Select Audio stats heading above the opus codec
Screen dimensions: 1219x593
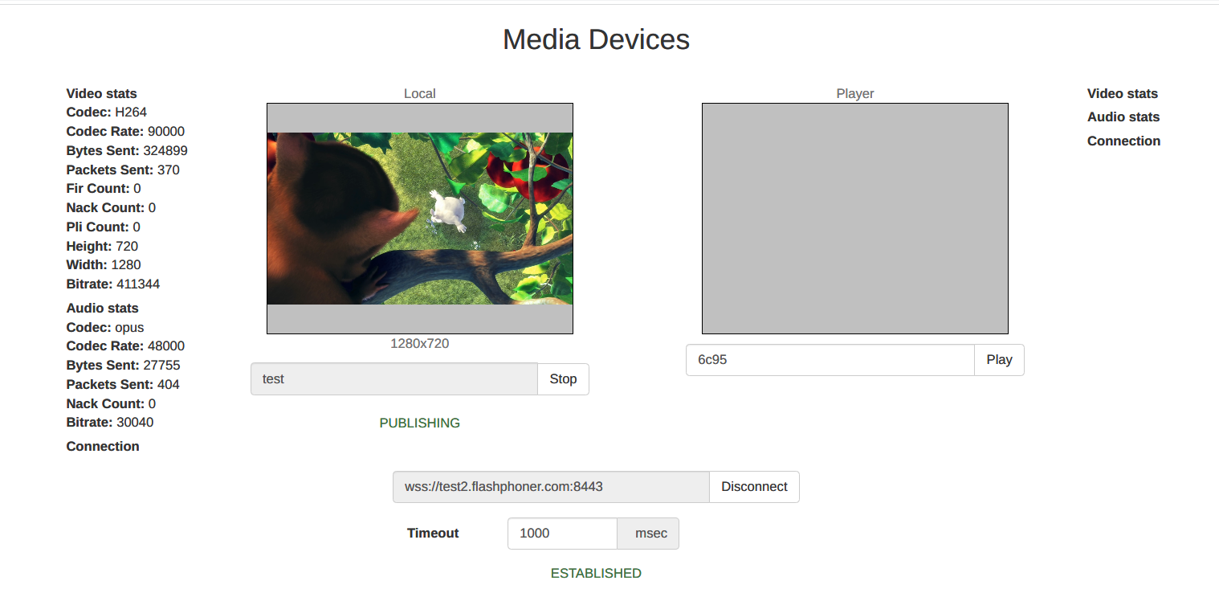(x=102, y=308)
